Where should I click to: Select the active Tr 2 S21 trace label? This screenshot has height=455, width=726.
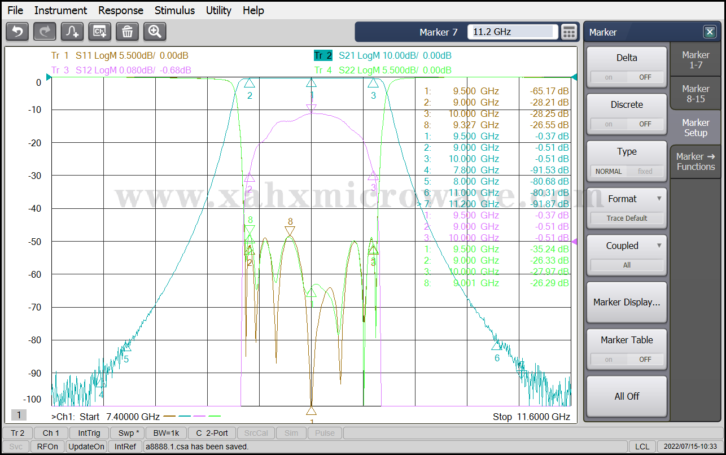click(x=383, y=55)
